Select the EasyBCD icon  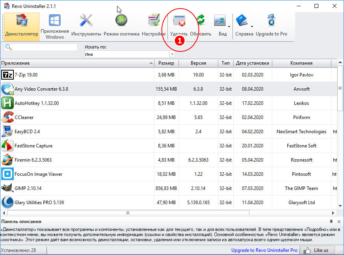(x=7, y=132)
